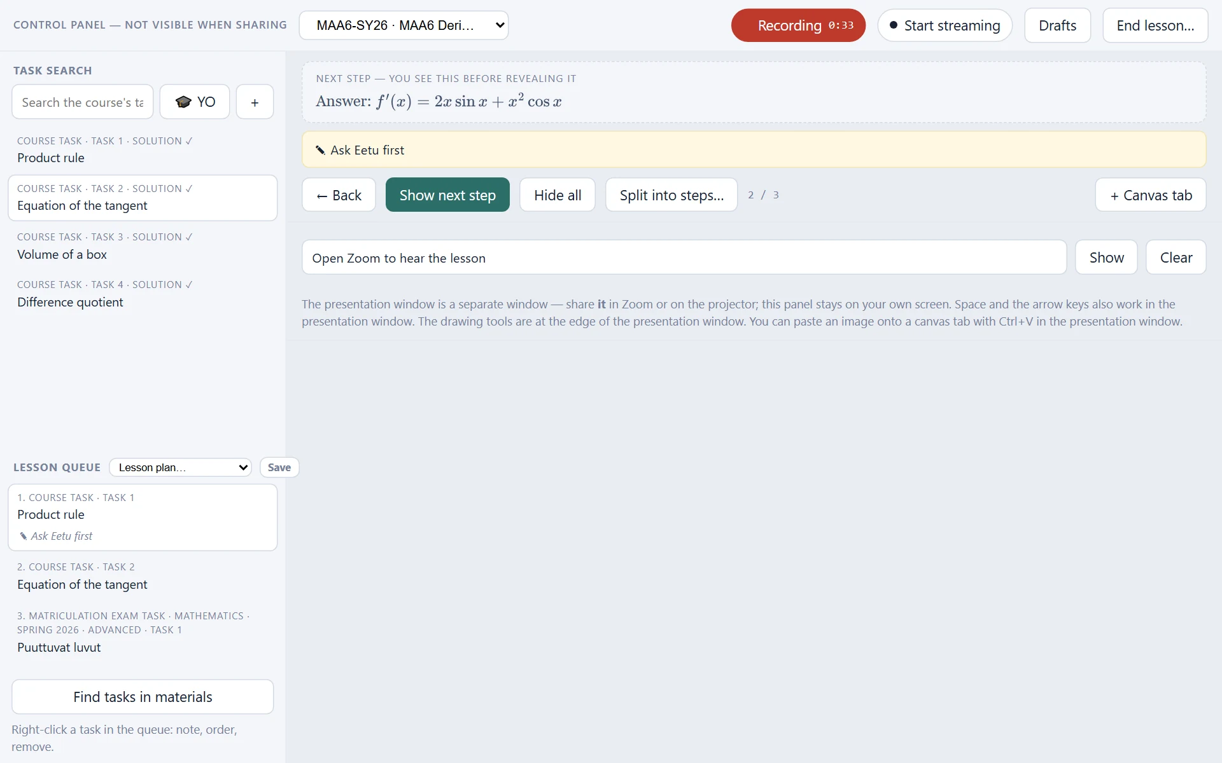1222x763 pixels.
Task: Save the lesson queue
Action: click(x=279, y=467)
